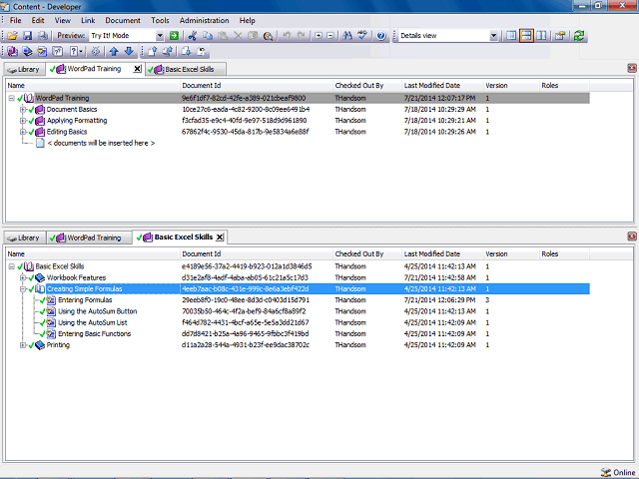Open the Help menu
This screenshot has width=639, height=479.
pyautogui.click(x=247, y=20)
